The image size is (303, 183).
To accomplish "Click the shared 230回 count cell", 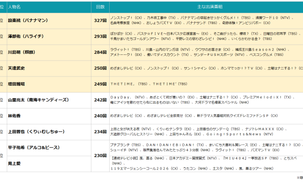I will [101, 156].
